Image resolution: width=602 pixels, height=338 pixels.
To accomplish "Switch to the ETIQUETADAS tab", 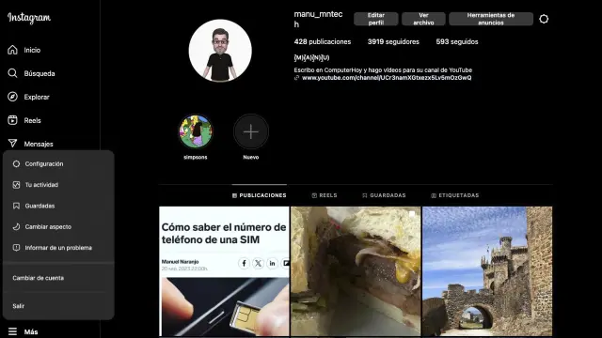I will click(x=455, y=195).
